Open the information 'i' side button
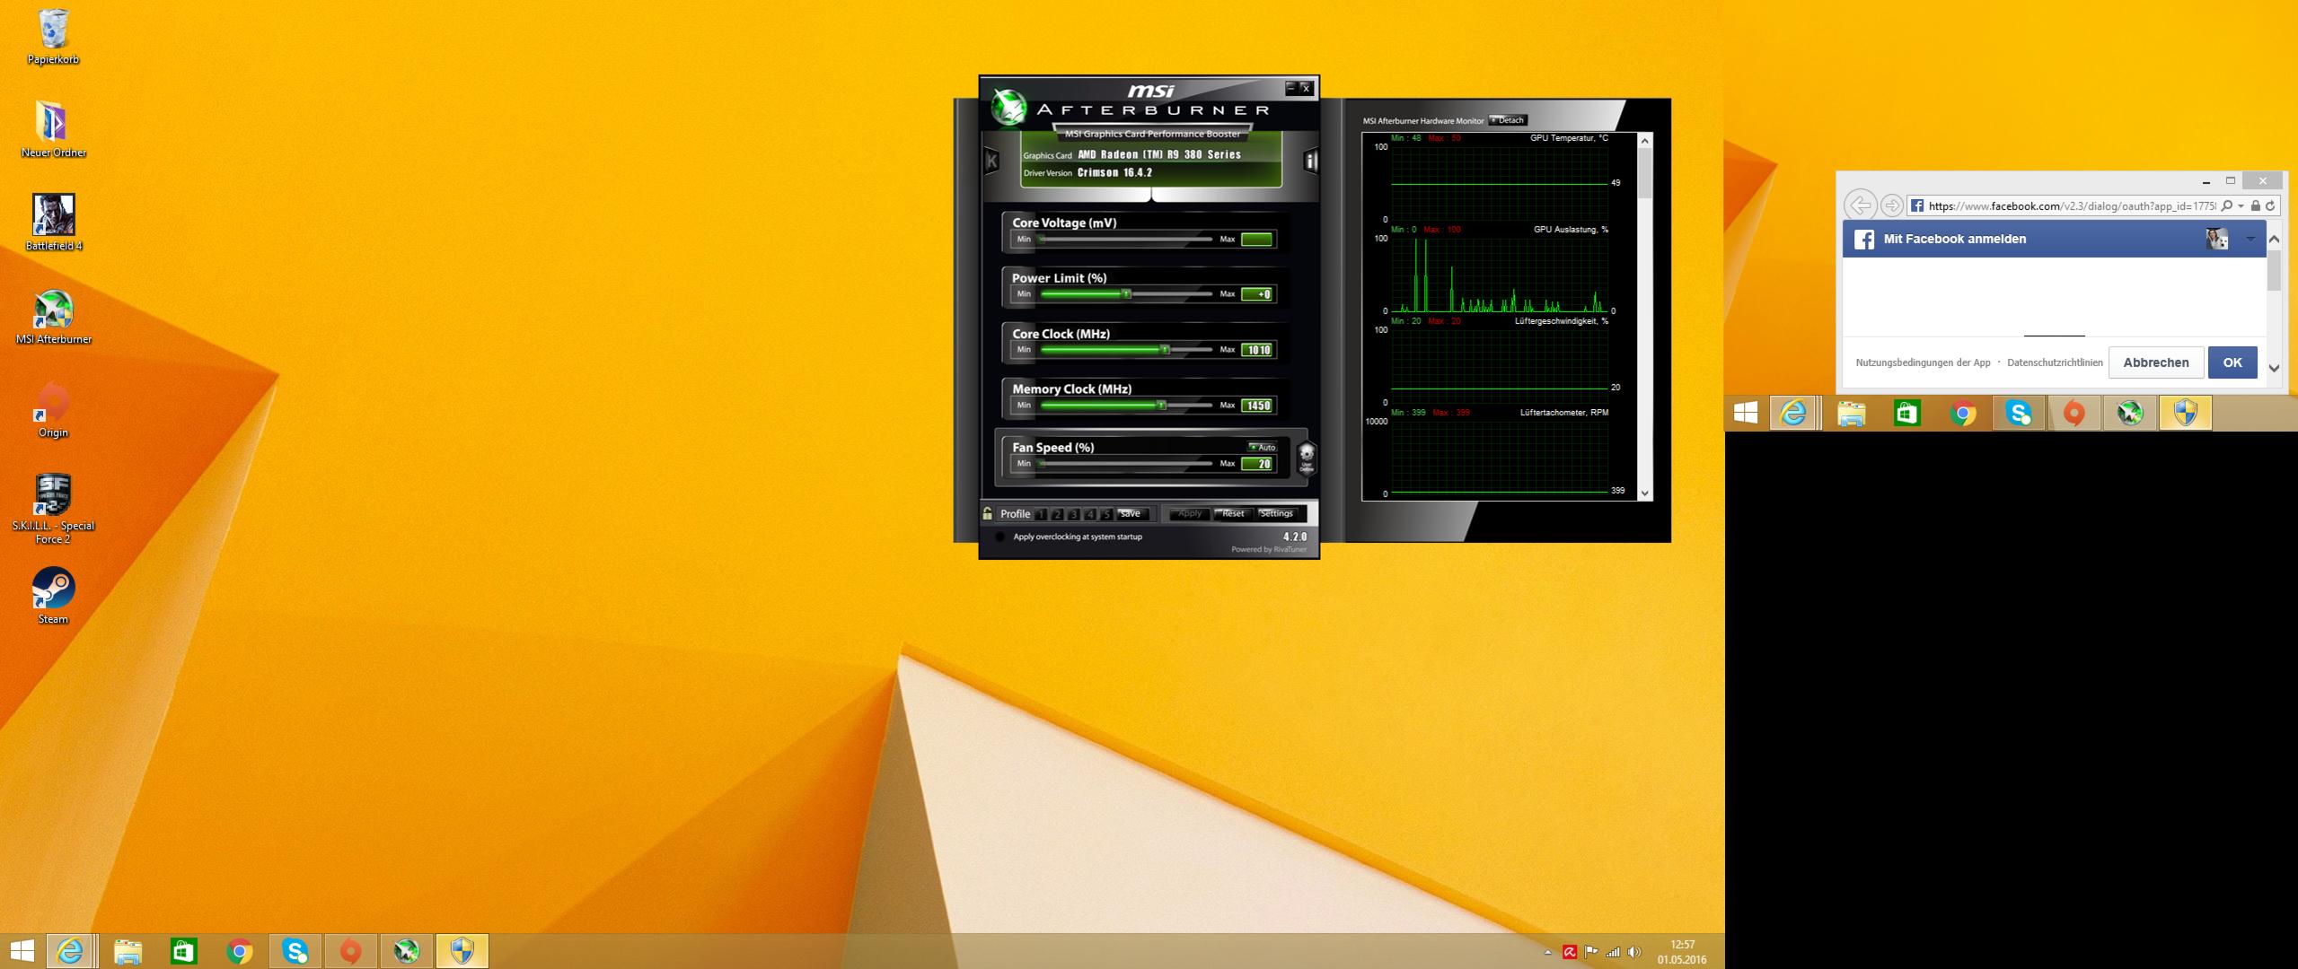Viewport: 2298px width, 969px height. tap(1310, 161)
